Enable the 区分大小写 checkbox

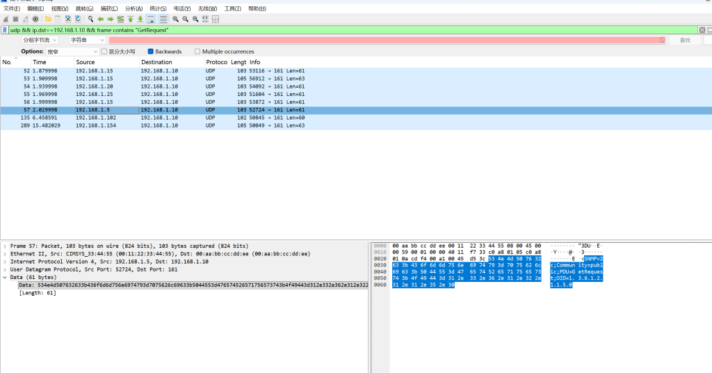pyautogui.click(x=104, y=51)
